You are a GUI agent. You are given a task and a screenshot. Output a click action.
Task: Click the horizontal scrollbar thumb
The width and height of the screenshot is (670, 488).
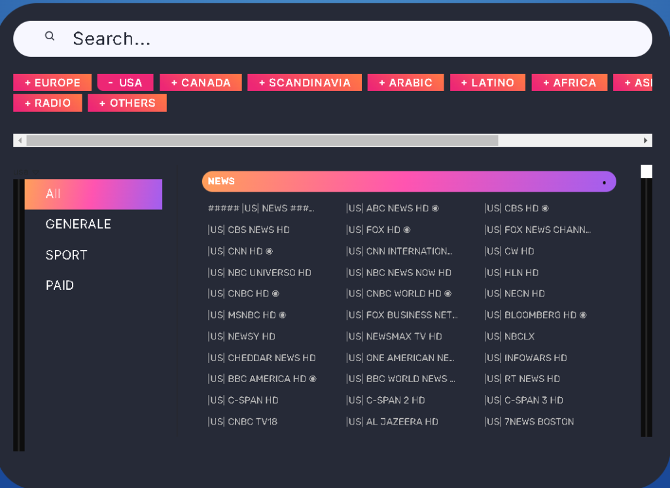click(x=262, y=141)
